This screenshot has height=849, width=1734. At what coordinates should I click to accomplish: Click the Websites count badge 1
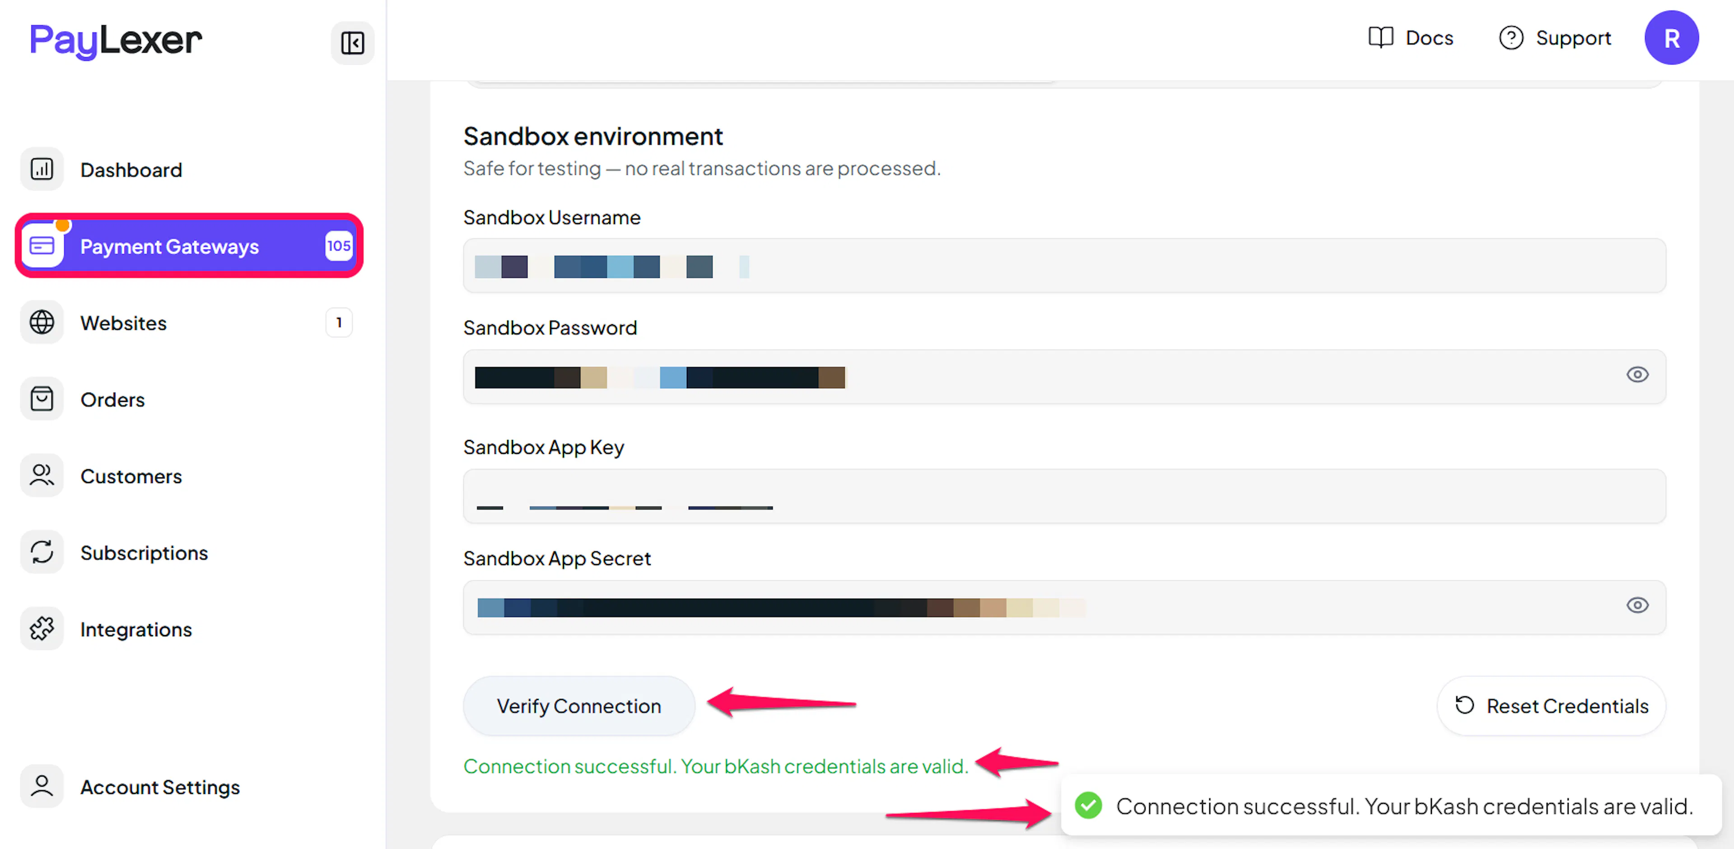click(339, 322)
